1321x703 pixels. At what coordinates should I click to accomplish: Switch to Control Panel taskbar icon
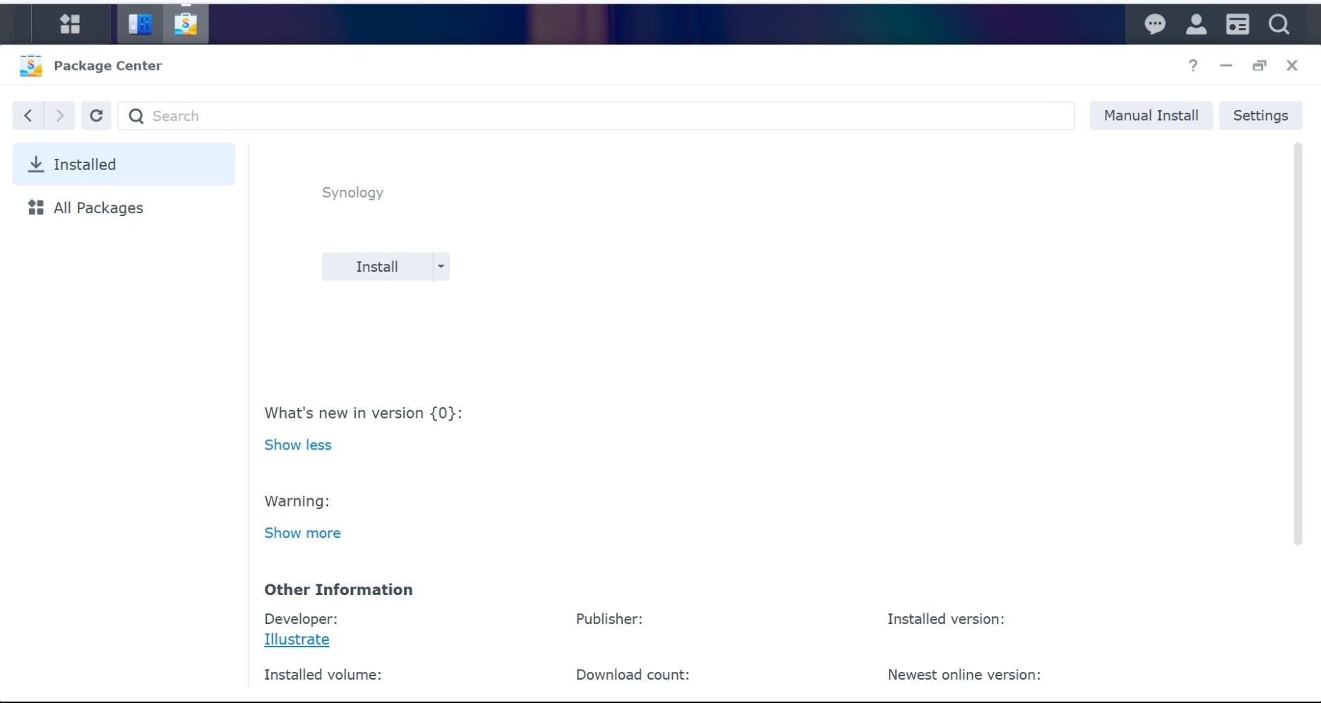[x=140, y=24]
